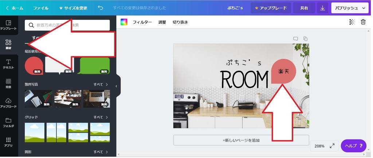This screenshot has width=373, height=158.
Task: Duplicate page with copy icon
Action: 306,39
